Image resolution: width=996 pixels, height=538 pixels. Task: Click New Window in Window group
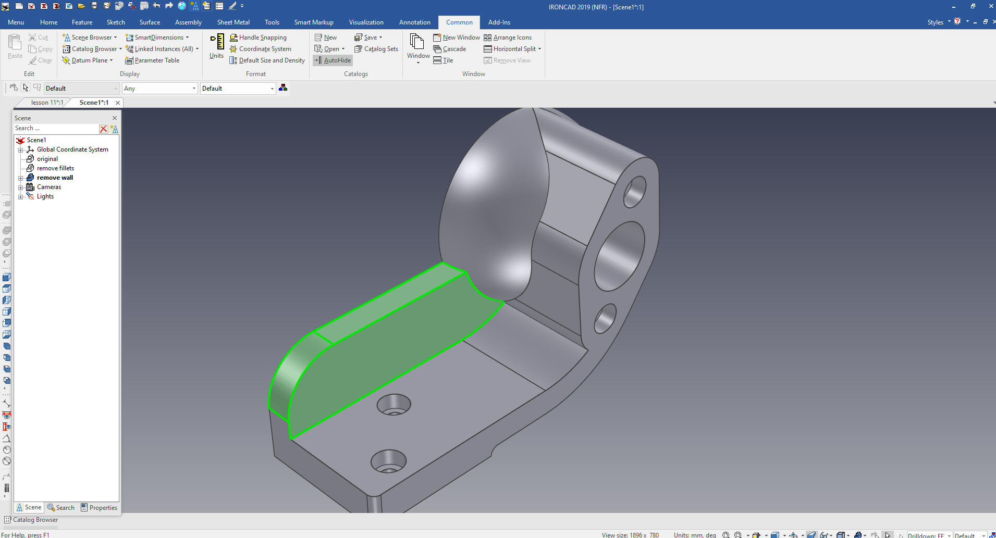(x=456, y=37)
